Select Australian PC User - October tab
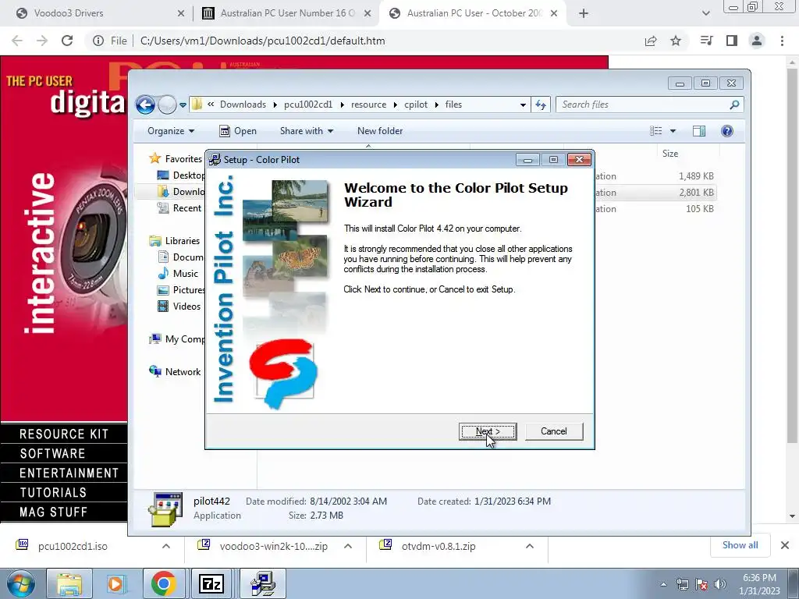Viewport: 799px width, 599px height. (473, 13)
